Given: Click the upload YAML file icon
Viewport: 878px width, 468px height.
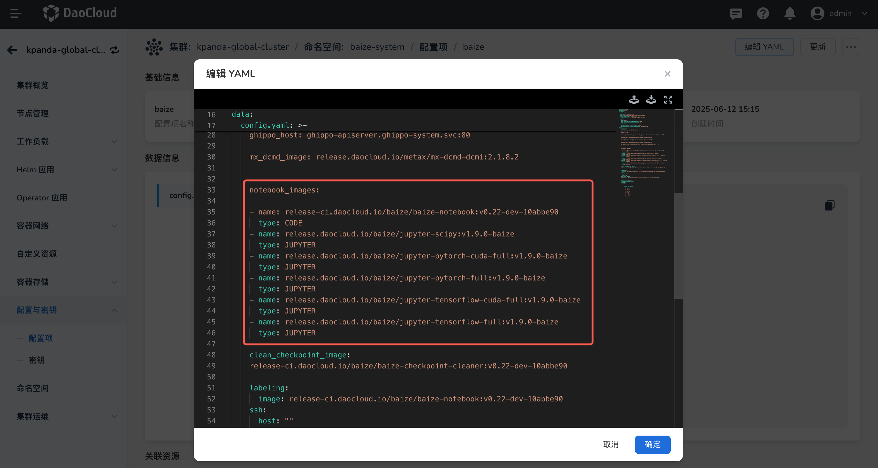Looking at the screenshot, I should (x=634, y=100).
